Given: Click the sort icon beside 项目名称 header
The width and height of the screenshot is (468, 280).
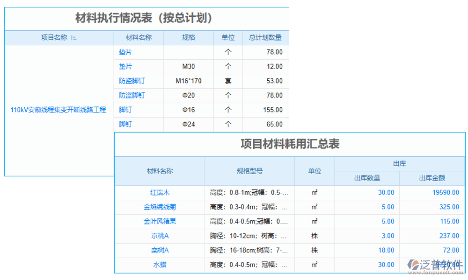Looking at the screenshot, I should 74,38.
